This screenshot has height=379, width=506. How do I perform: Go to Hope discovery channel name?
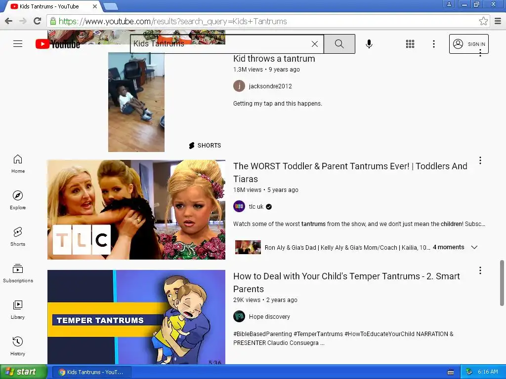pos(269,316)
